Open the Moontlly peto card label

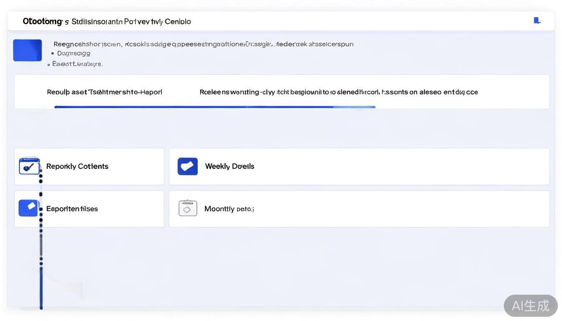tap(229, 209)
